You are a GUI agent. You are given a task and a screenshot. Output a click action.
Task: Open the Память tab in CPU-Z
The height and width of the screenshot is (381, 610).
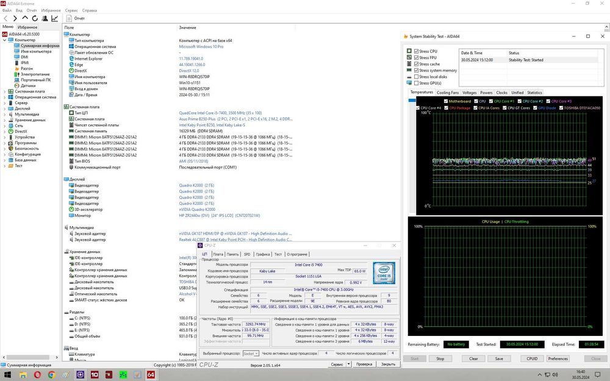232,254
